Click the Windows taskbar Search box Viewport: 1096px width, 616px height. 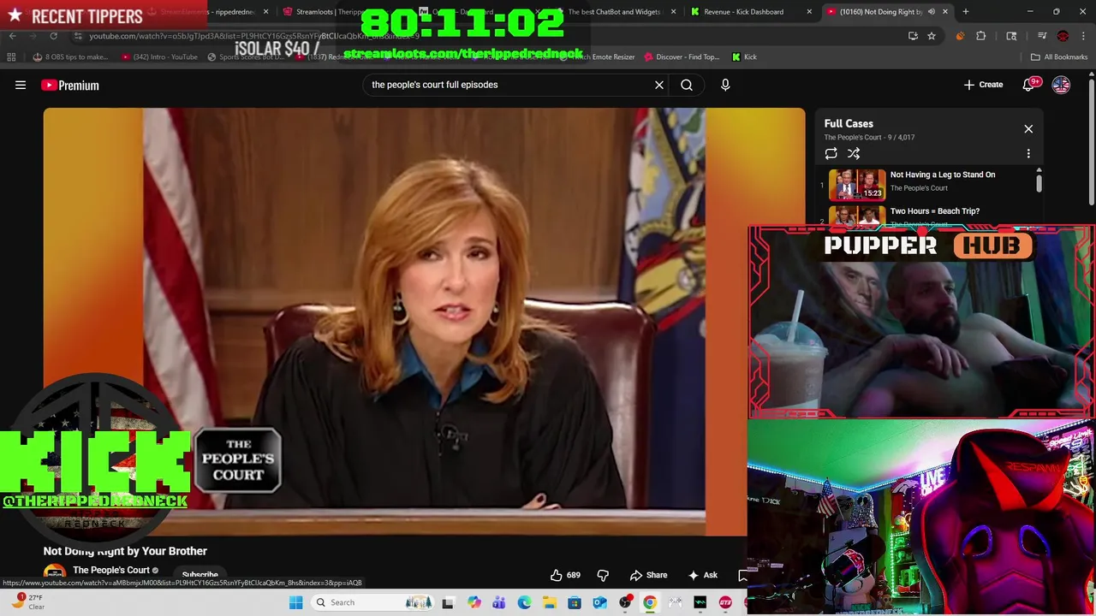point(371,602)
